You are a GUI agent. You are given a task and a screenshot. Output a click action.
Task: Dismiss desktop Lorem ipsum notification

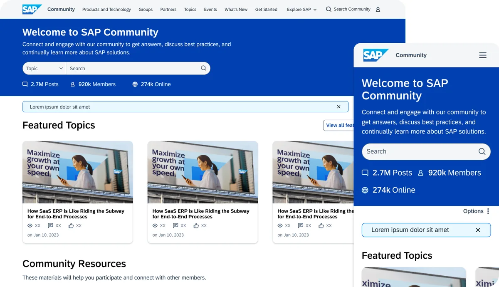[339, 107]
